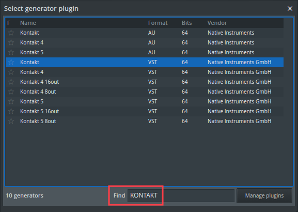Toggle star for selected Kontakt VST
The width and height of the screenshot is (298, 212).
(x=11, y=62)
